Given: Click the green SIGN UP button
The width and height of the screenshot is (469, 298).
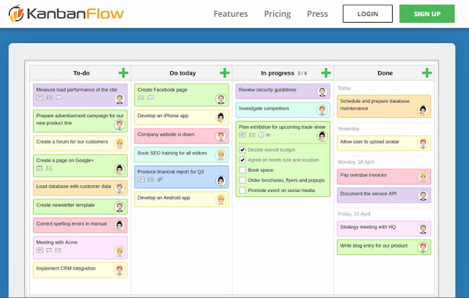Looking at the screenshot, I should (x=426, y=14).
